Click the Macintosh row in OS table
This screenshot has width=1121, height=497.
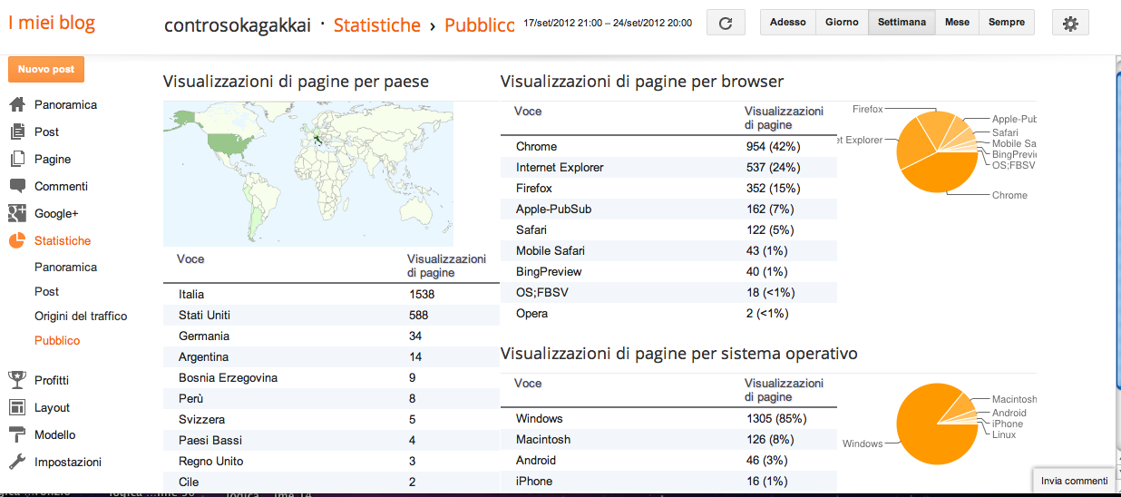click(668, 439)
